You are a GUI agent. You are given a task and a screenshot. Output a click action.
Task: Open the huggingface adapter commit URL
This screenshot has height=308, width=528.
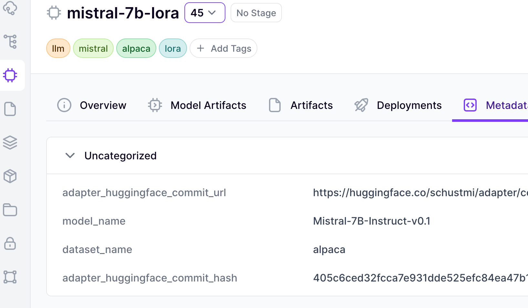[420, 193]
